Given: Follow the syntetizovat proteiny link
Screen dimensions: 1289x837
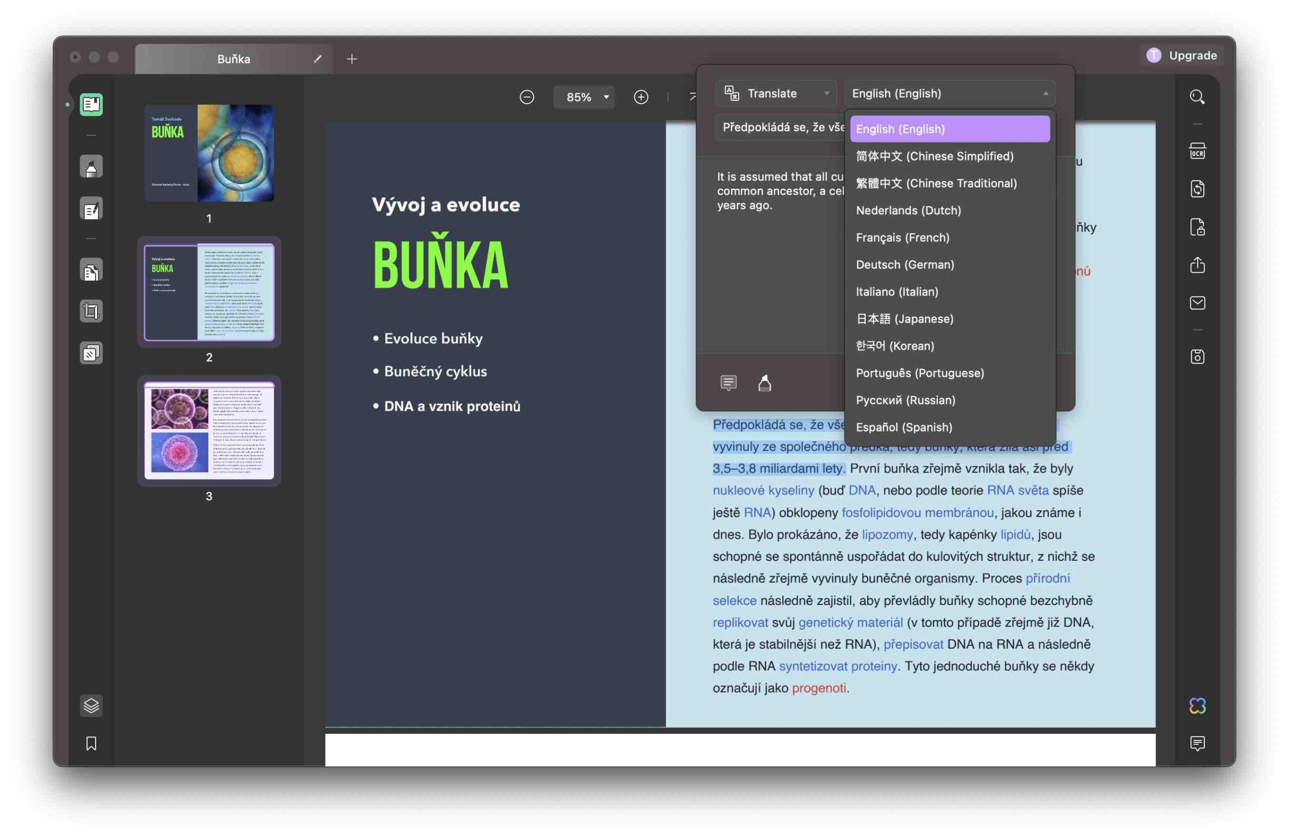Looking at the screenshot, I should tap(838, 666).
